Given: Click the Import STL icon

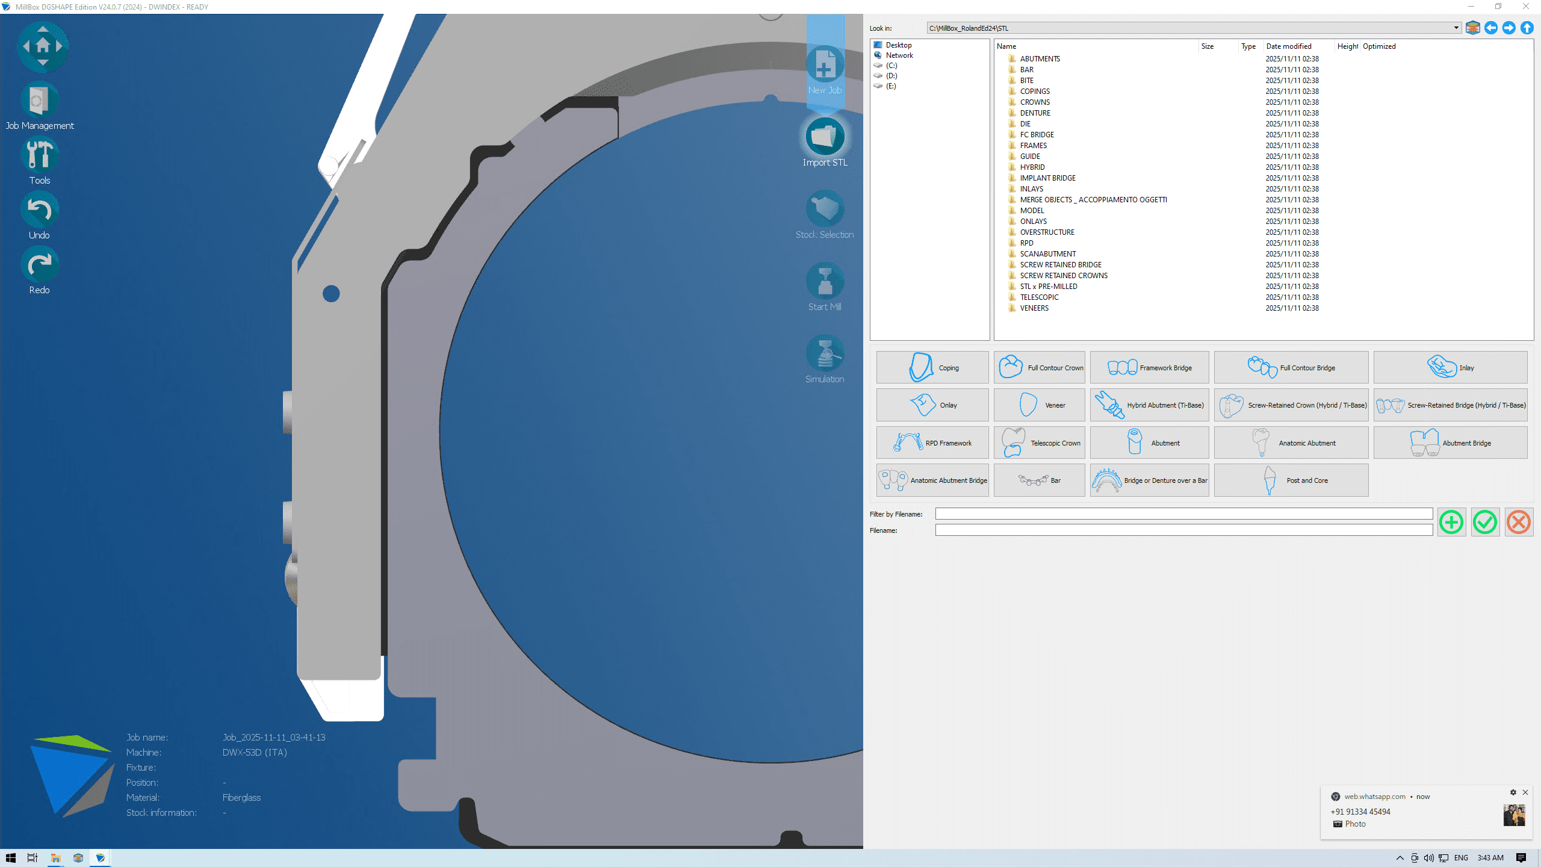Looking at the screenshot, I should 825,137.
